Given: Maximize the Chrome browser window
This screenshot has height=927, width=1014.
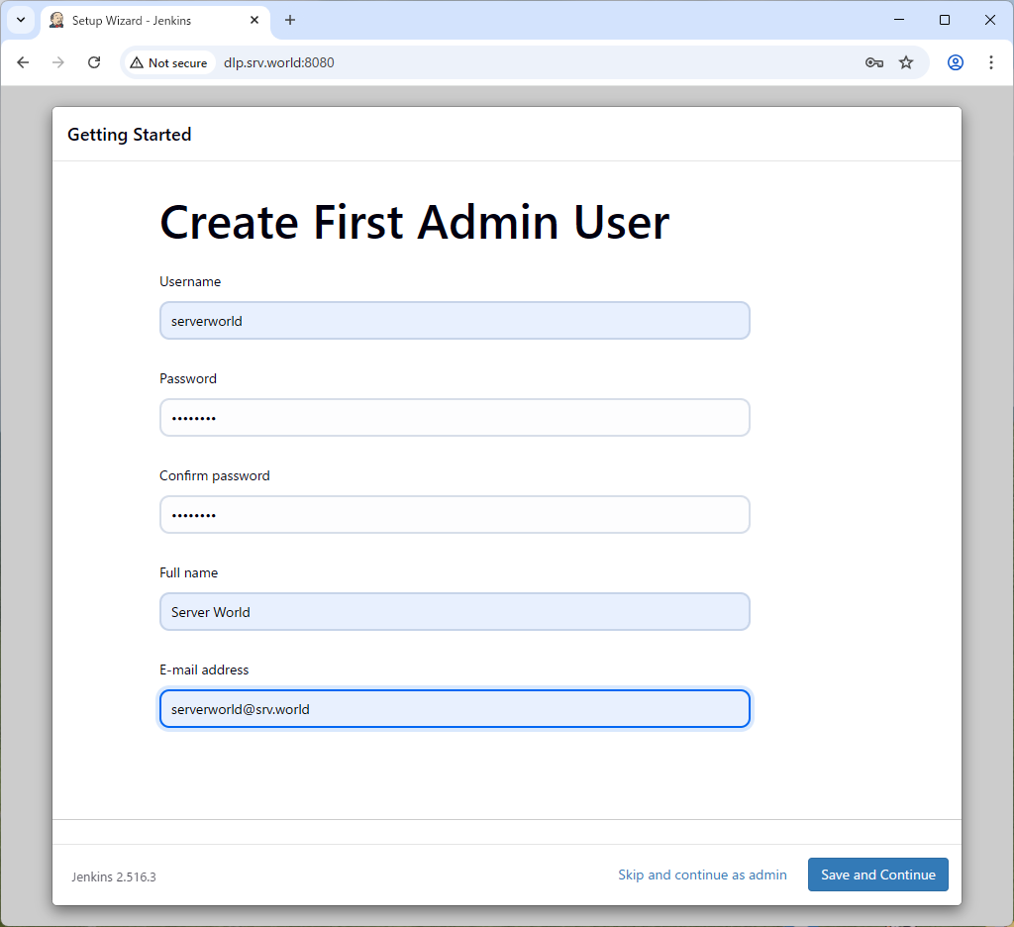Looking at the screenshot, I should pyautogui.click(x=945, y=20).
